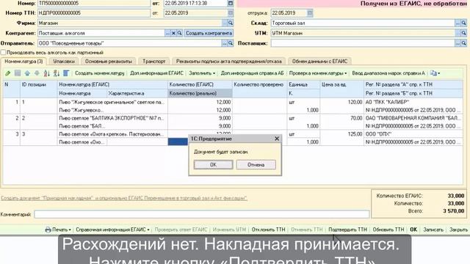This screenshot has height=264, width=470.
Task: Click magnifier icon in the Фирма field
Action: click(x=230, y=23)
